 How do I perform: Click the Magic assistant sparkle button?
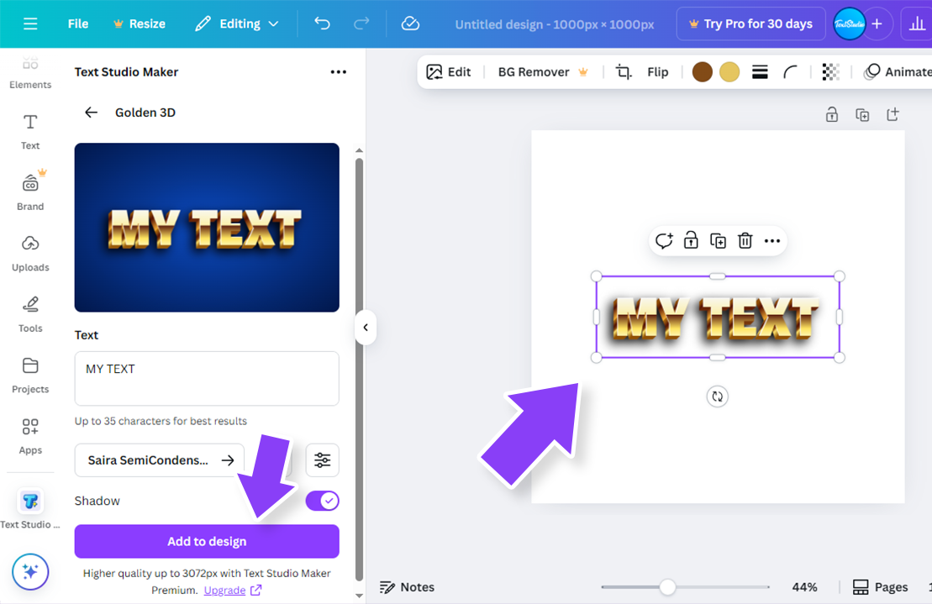click(30, 572)
